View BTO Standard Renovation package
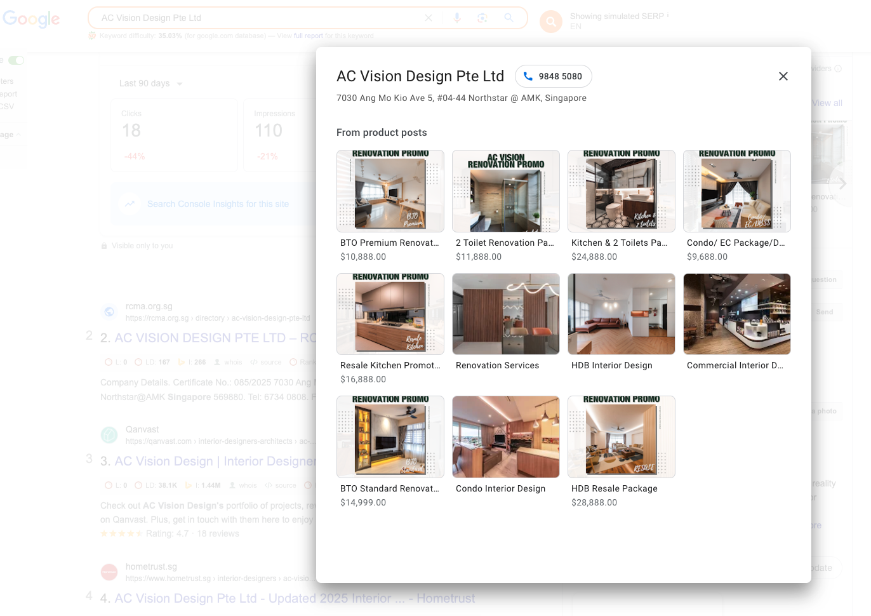Viewport: 871px width, 616px height. pyautogui.click(x=390, y=437)
